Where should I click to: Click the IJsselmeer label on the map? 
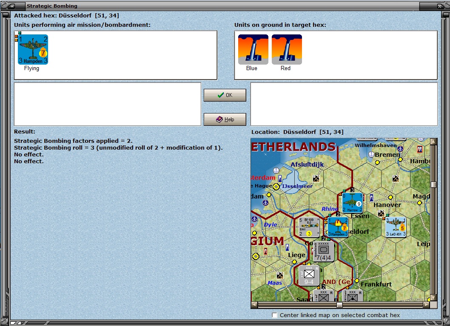pos(297,186)
